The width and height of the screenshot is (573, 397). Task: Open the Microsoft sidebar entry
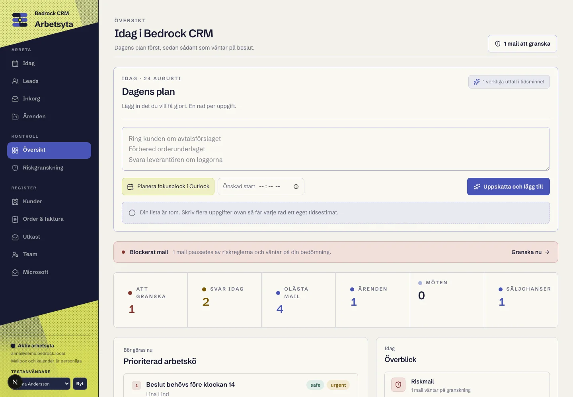49,272
